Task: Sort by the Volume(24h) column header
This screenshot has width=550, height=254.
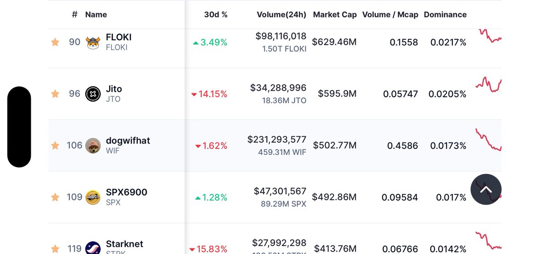Action: click(281, 15)
